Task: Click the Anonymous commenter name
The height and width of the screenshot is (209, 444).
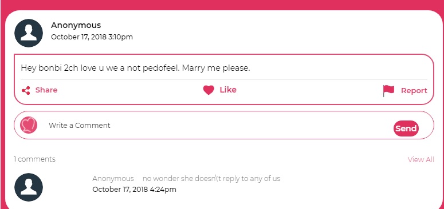Action: pyautogui.click(x=113, y=179)
